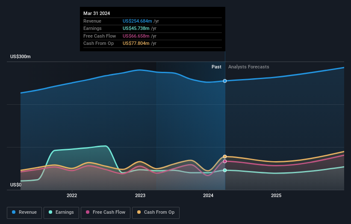Click the US$77.804m cash from op value

coord(136,44)
